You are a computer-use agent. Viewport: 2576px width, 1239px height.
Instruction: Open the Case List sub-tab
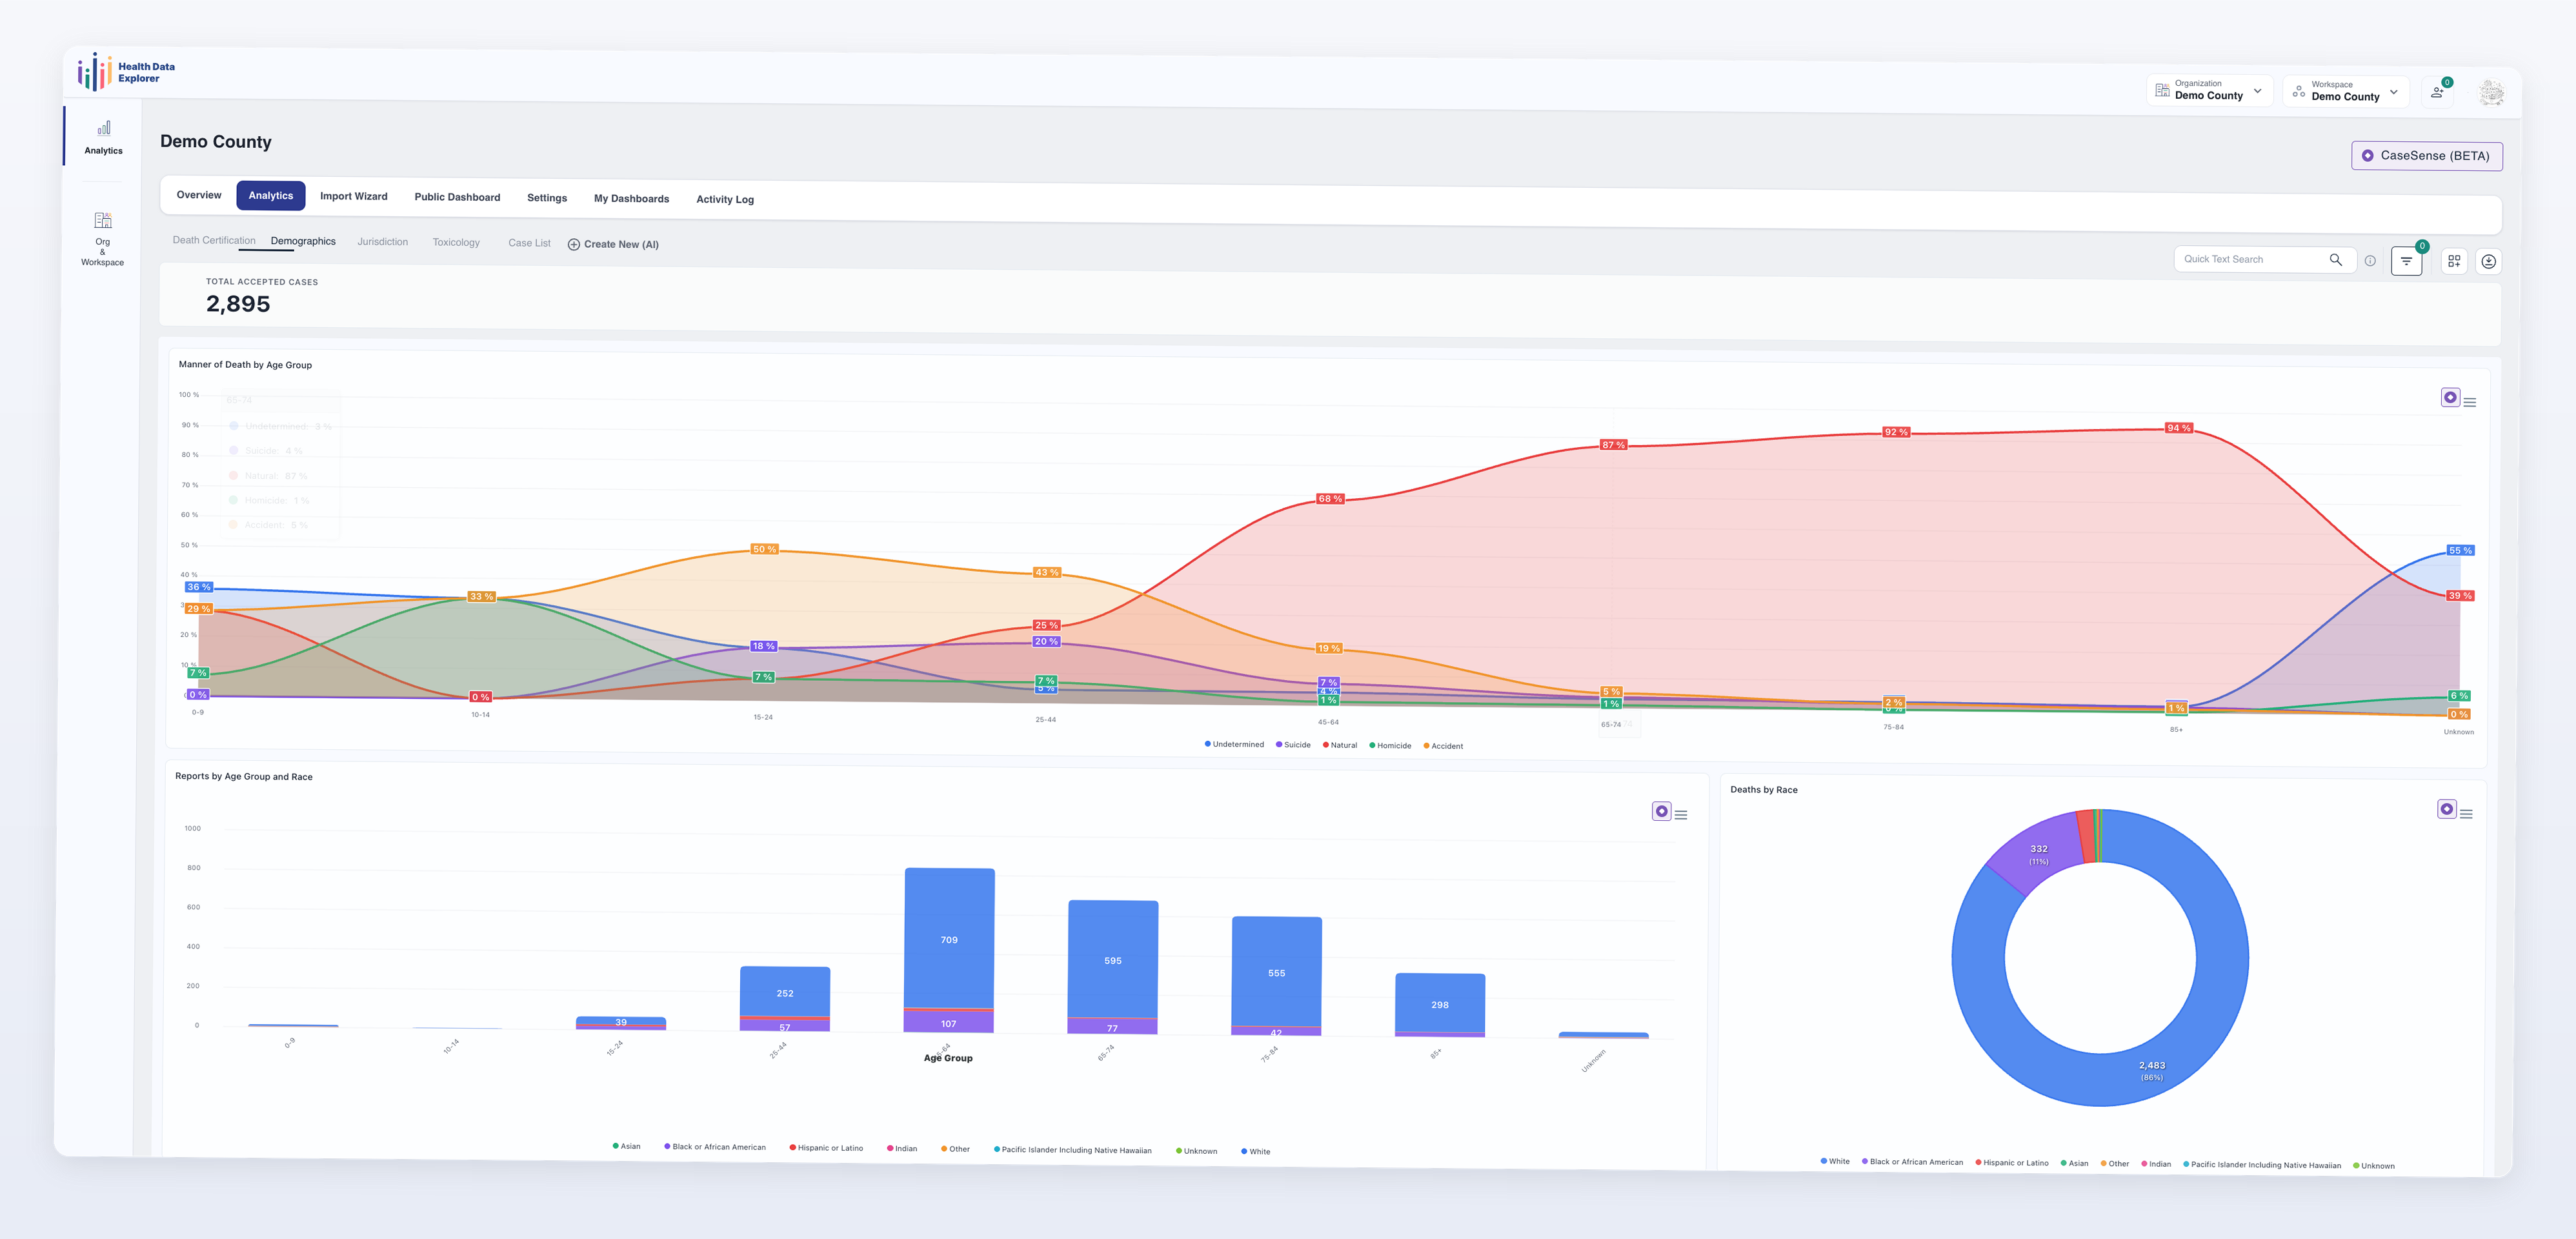pyautogui.click(x=529, y=243)
